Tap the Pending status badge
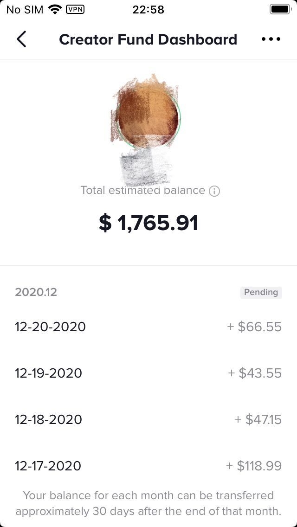The image size is (297, 527). [x=261, y=292]
